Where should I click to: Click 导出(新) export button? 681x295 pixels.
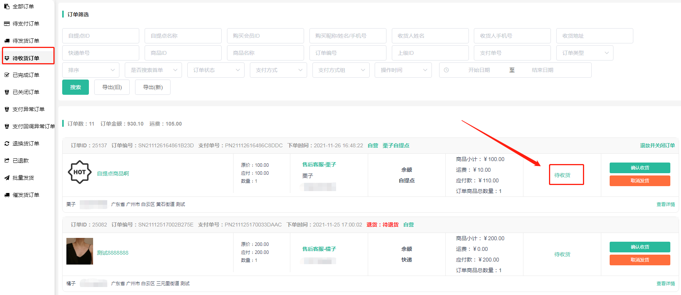153,87
